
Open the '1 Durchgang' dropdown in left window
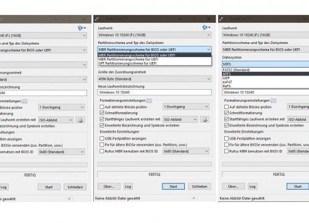(62, 107)
